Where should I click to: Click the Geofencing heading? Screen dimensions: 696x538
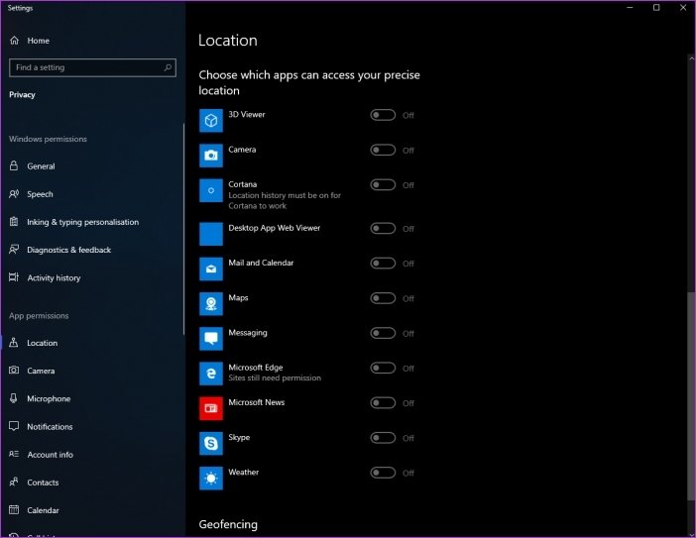tap(228, 524)
